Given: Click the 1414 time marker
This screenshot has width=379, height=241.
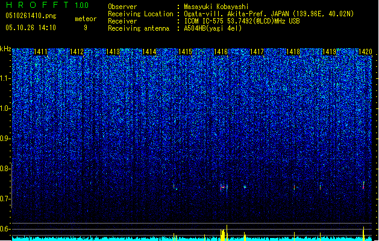Looking at the screenshot, I should tap(149, 52).
